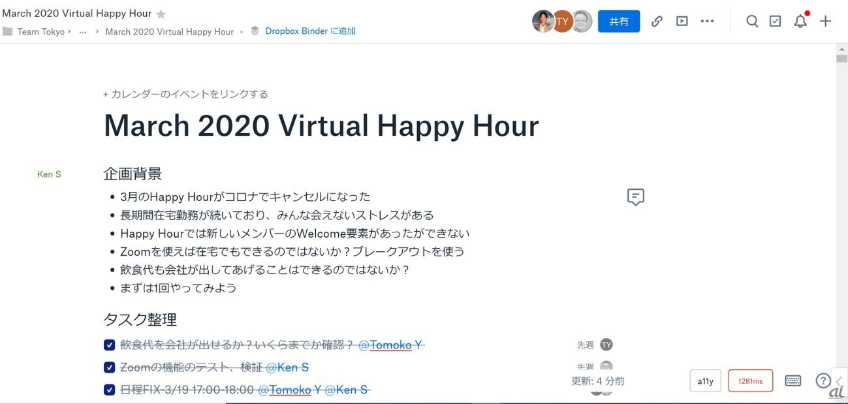
Task: Click the タスク整理 heading
Action: [140, 320]
